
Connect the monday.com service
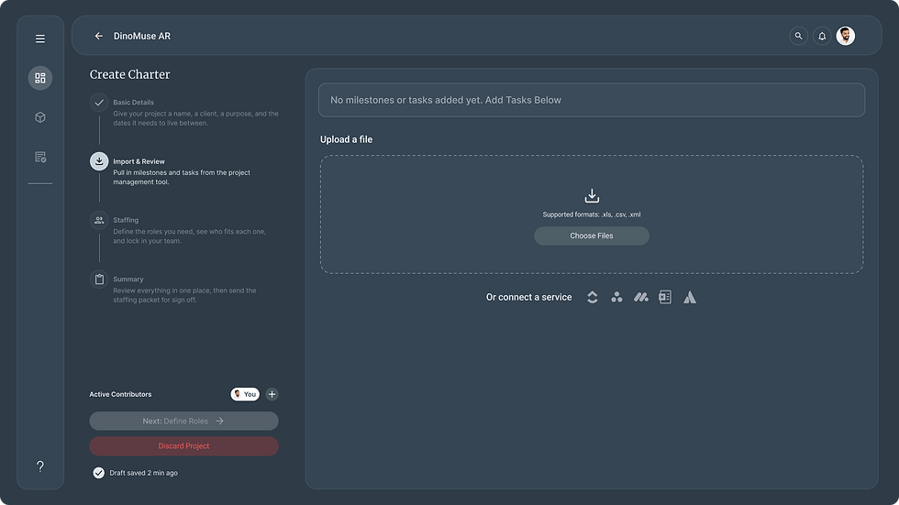tap(640, 297)
